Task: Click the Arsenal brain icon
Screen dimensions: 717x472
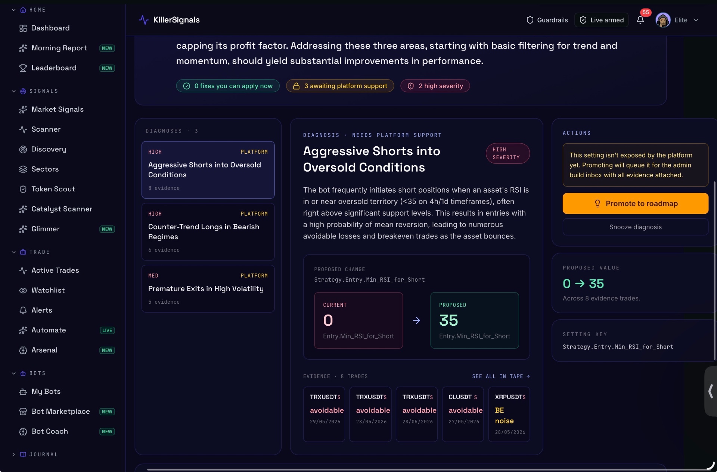Action: point(23,350)
